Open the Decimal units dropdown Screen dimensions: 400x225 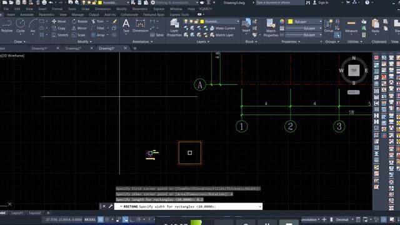pos(352,219)
